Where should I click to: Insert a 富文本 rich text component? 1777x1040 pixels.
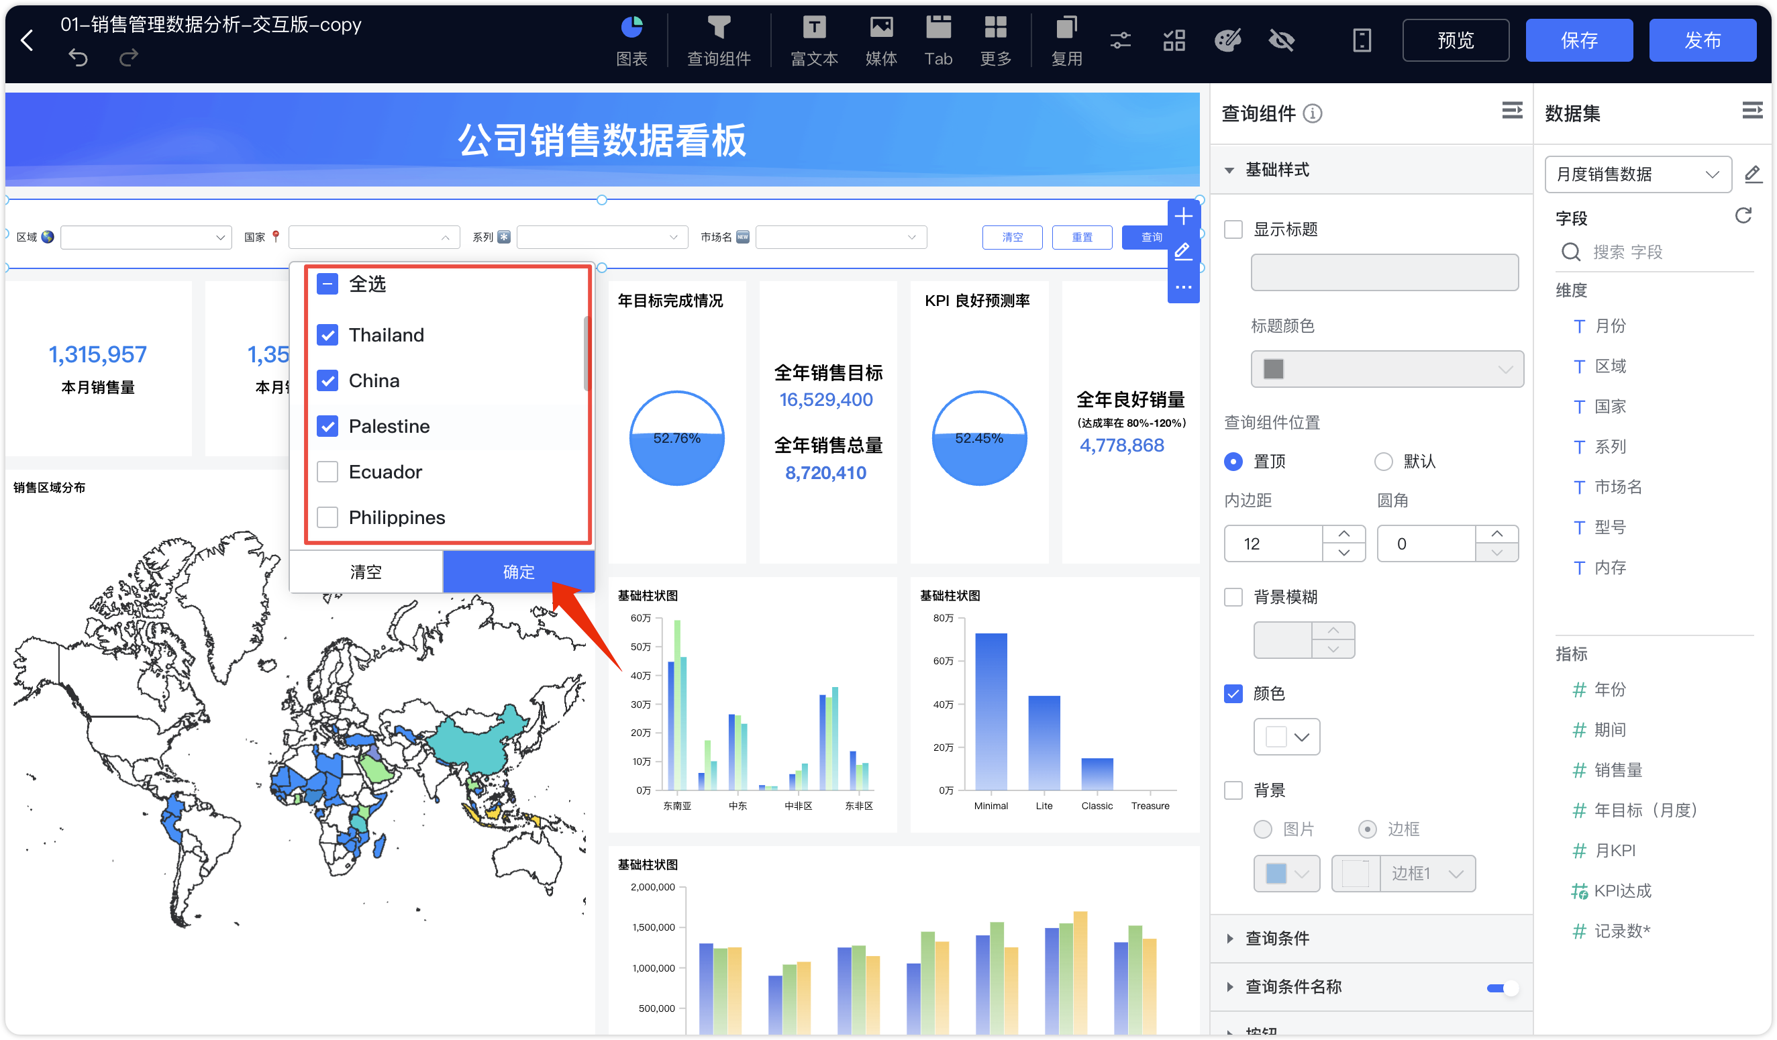click(814, 41)
